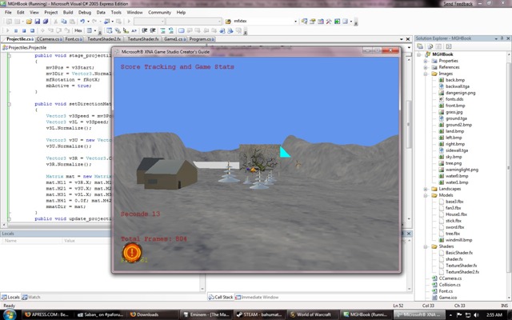
Task: Select the Immediate Window tab
Action: click(257, 297)
